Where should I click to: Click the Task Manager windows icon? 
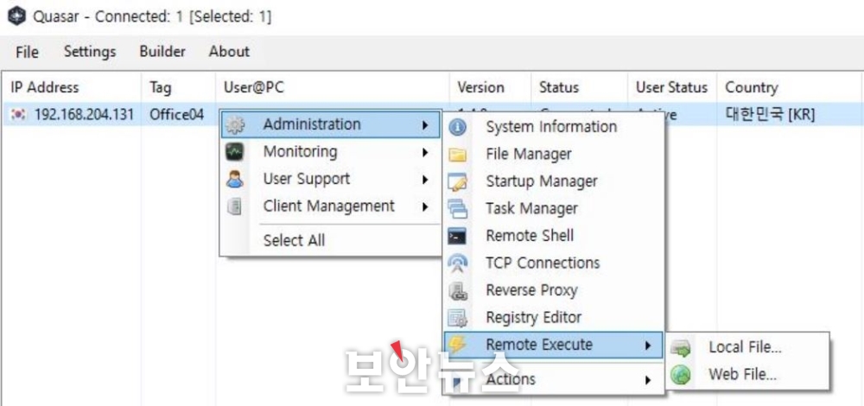point(457,209)
